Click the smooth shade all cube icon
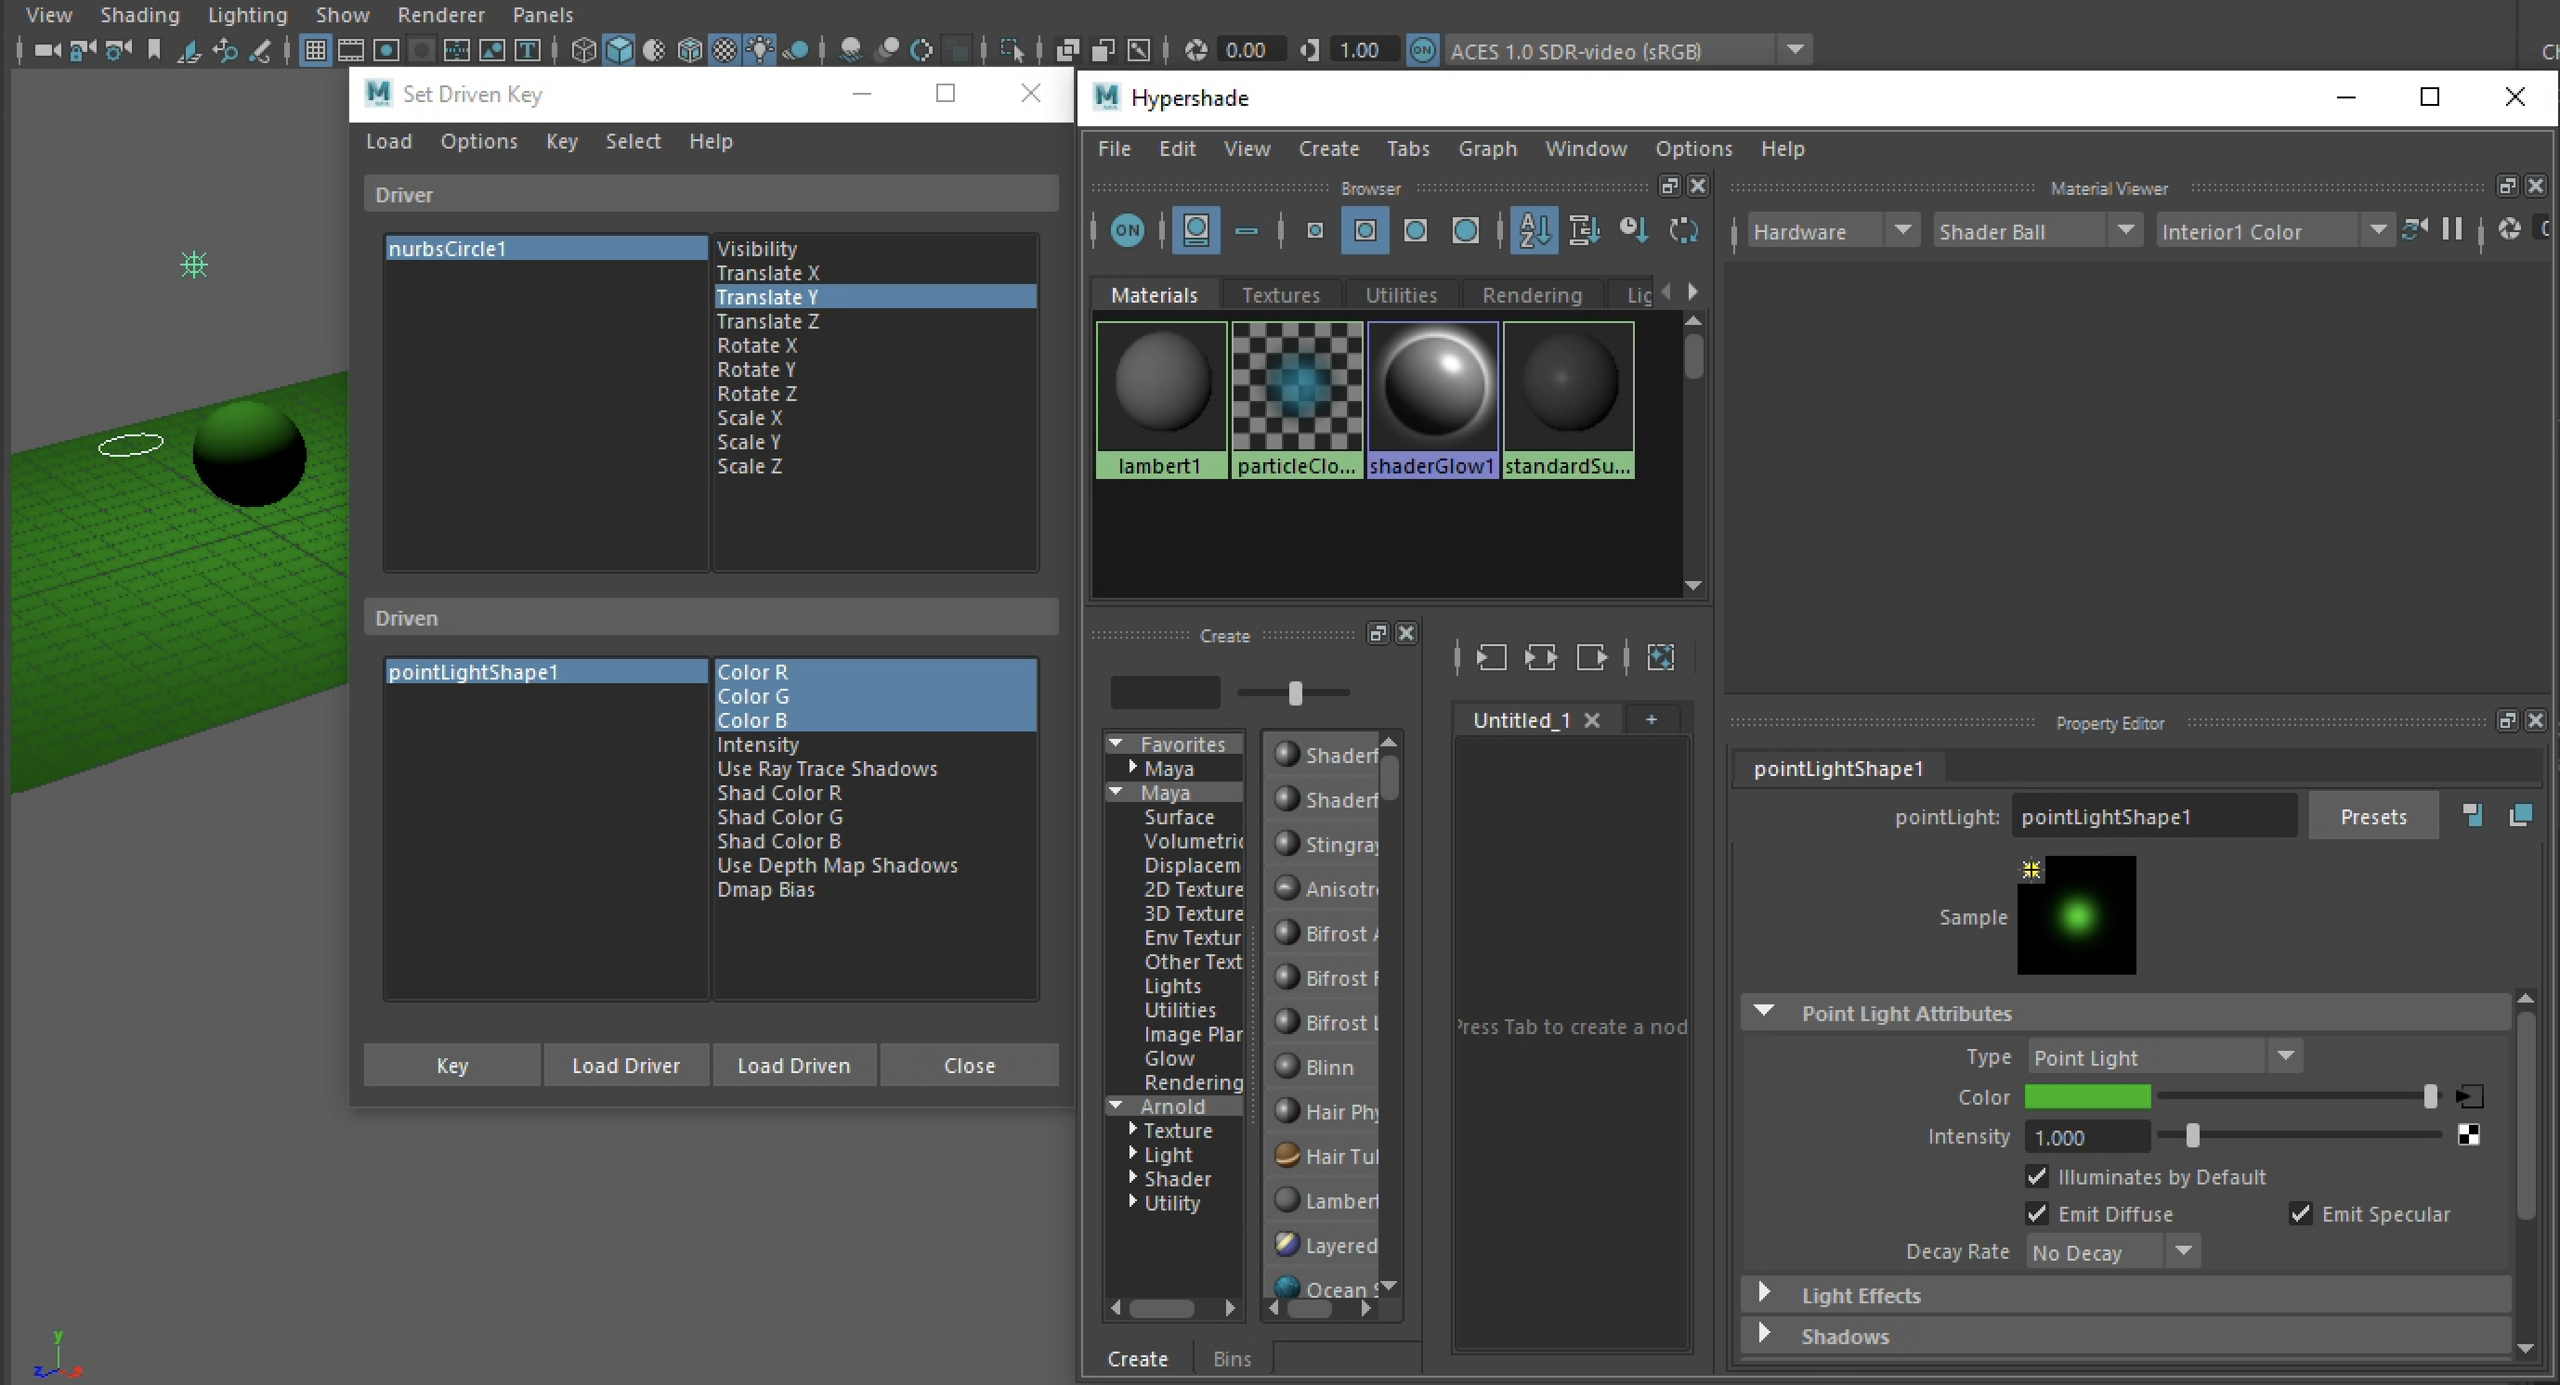Viewport: 2560px width, 1385px height. [620, 51]
